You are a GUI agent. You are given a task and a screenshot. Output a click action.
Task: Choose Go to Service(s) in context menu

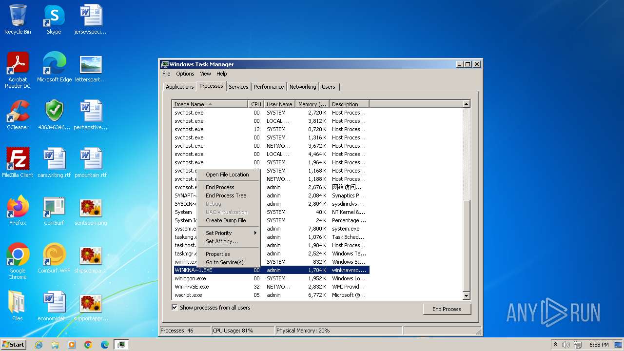click(228, 262)
